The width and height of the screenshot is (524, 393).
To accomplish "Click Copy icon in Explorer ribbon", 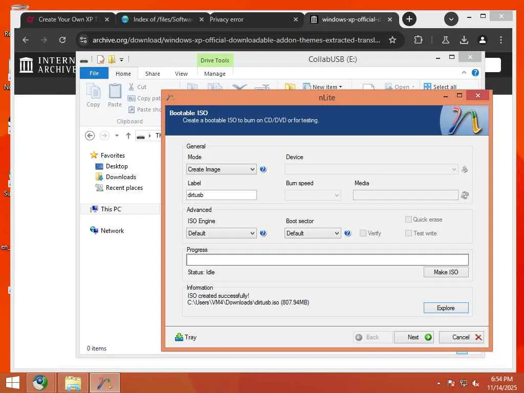I will point(93,96).
